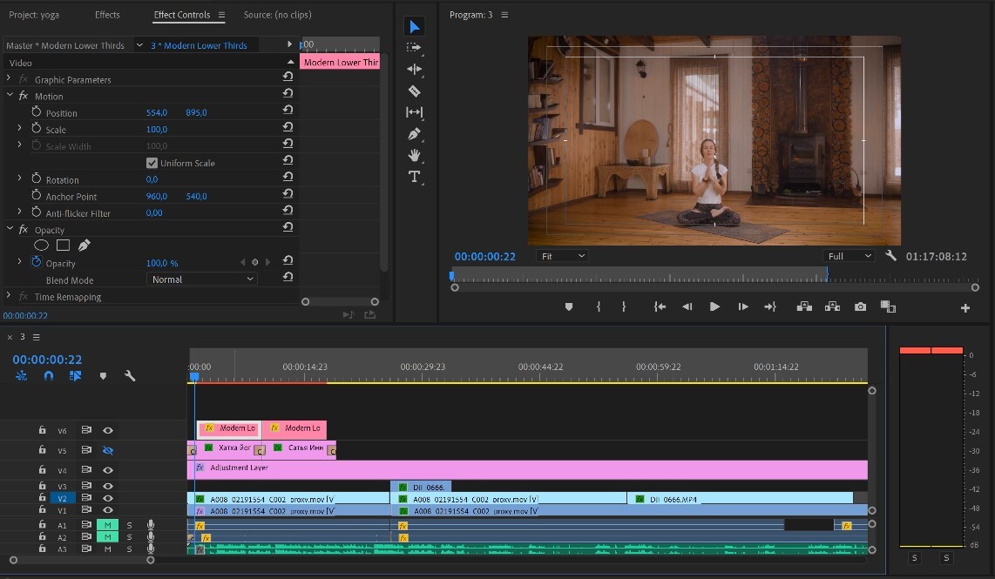Select the Hand tool
Image resolution: width=995 pixels, height=579 pixels.
415,155
